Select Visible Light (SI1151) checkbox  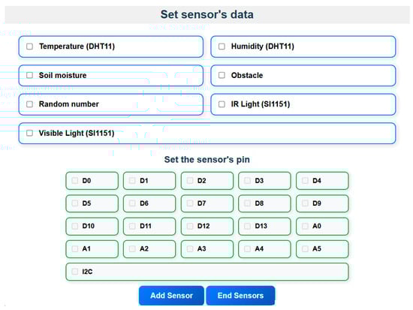coord(30,133)
